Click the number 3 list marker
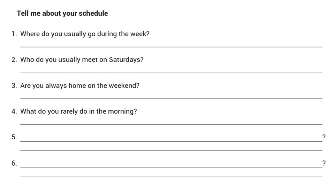This screenshot has width=334, height=188. coord(14,85)
